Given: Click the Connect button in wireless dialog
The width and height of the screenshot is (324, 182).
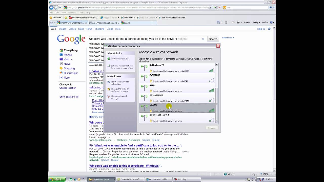Looking at the screenshot, I should point(212,128).
